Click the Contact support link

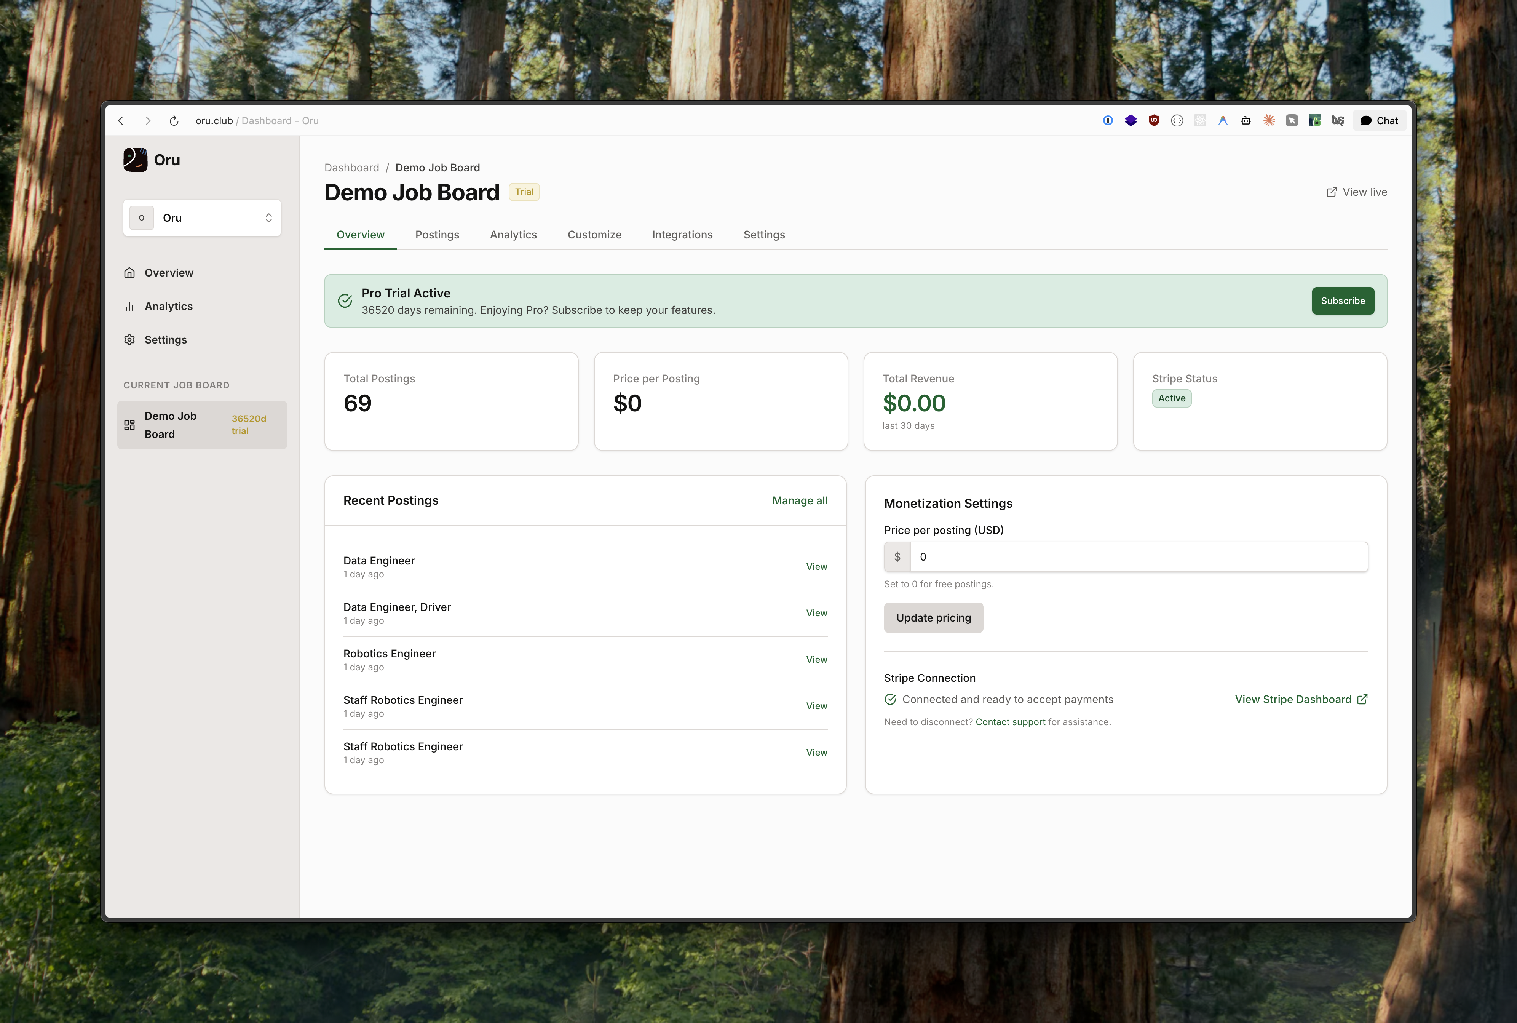[x=1010, y=722]
